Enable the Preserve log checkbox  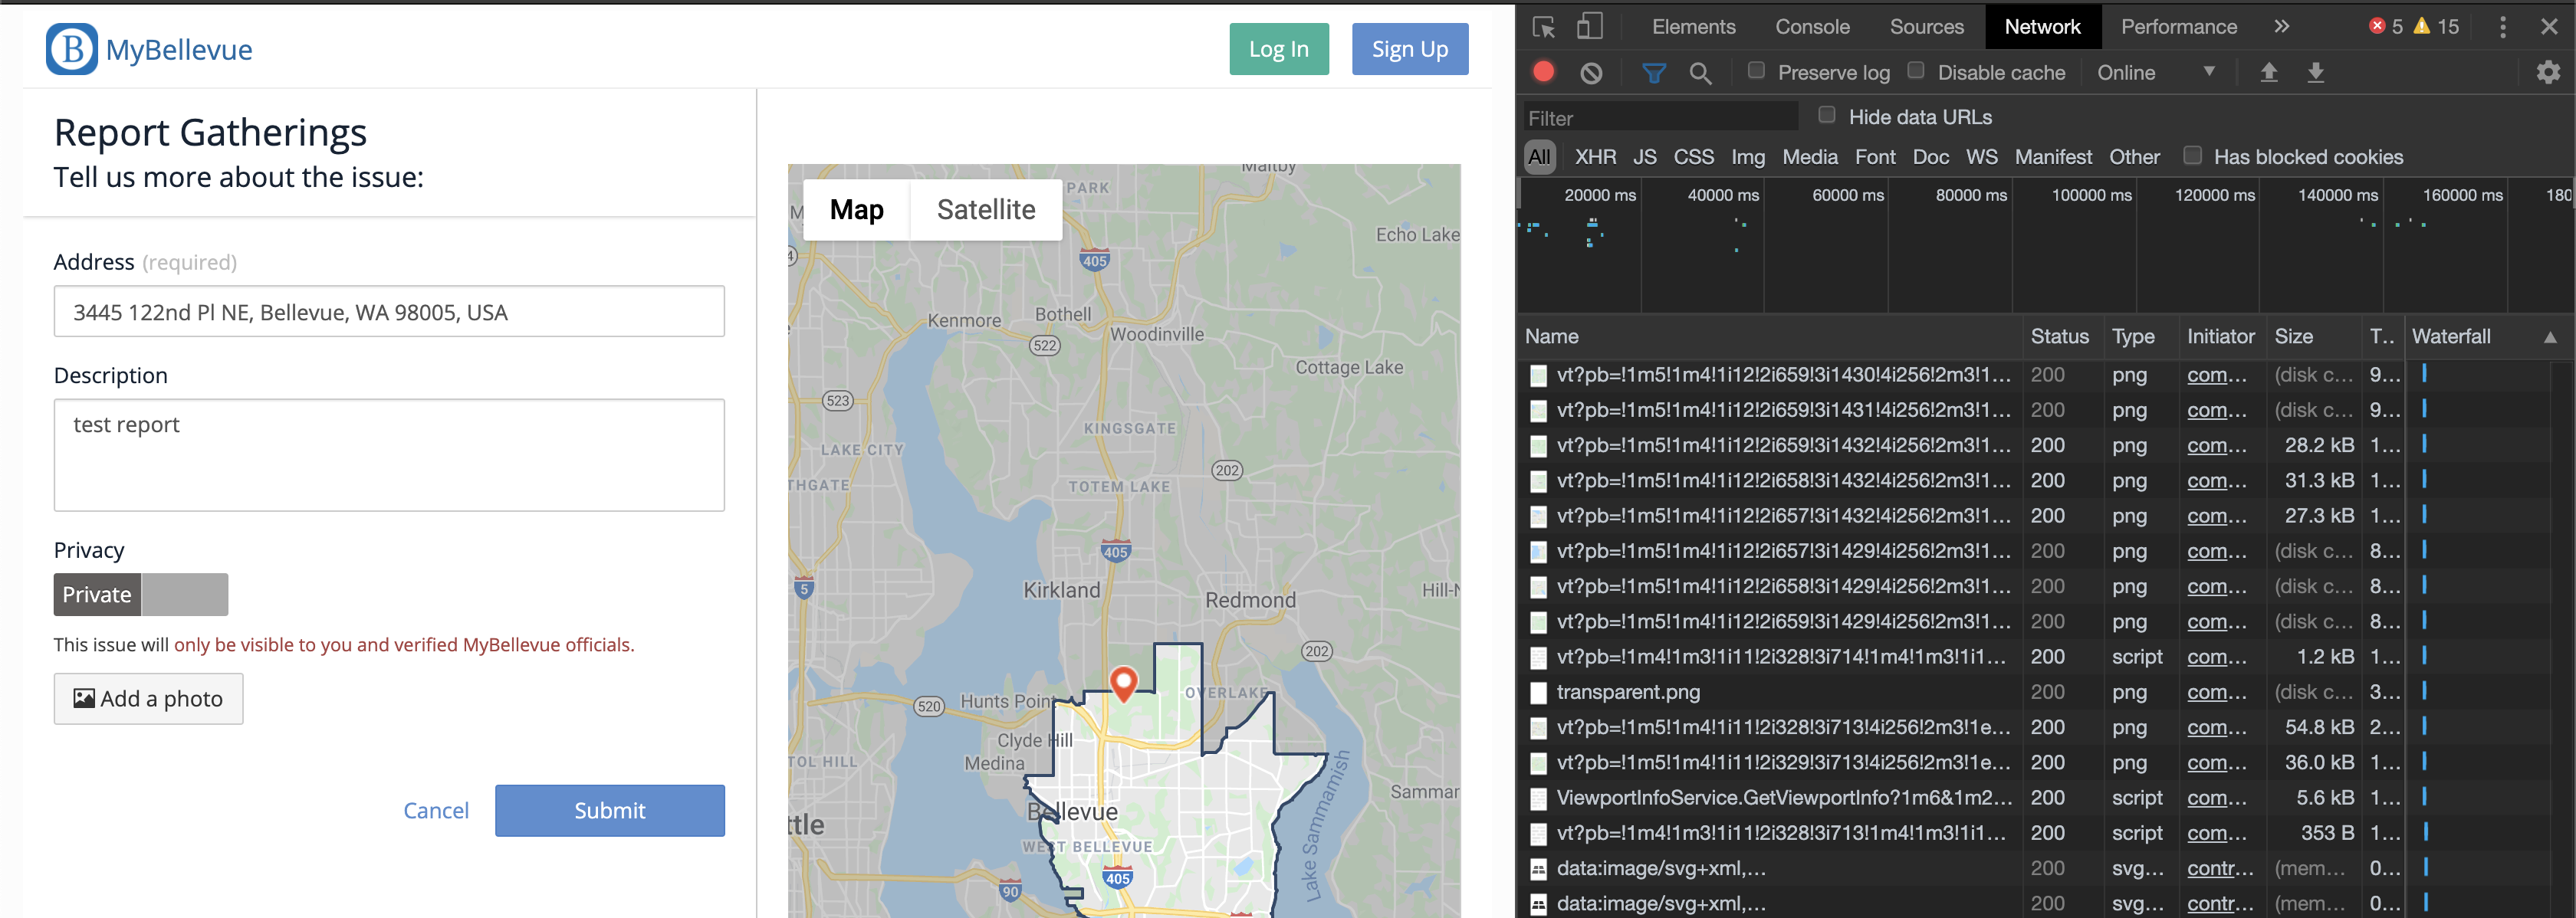tap(1756, 70)
